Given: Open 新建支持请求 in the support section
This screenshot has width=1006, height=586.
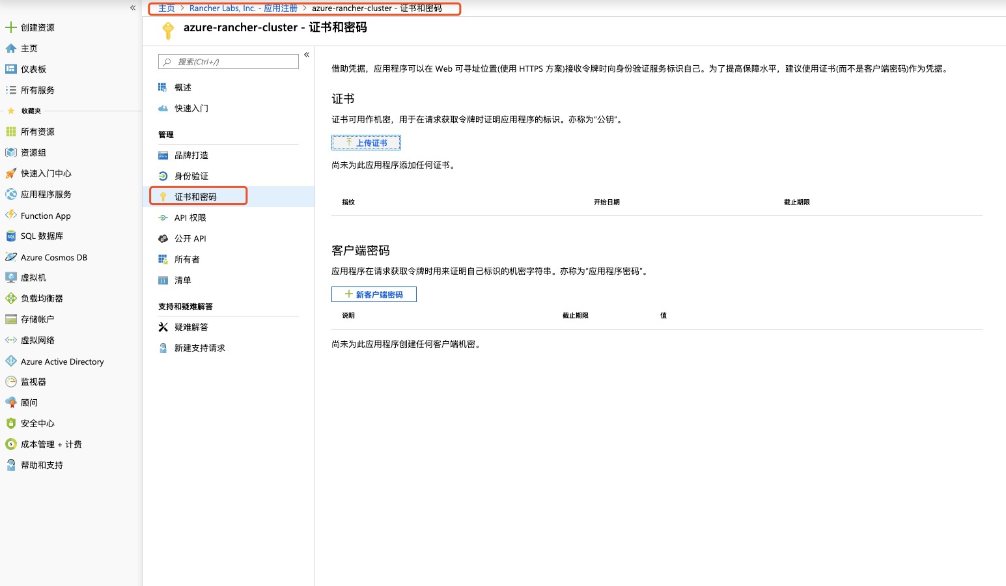Looking at the screenshot, I should [200, 348].
